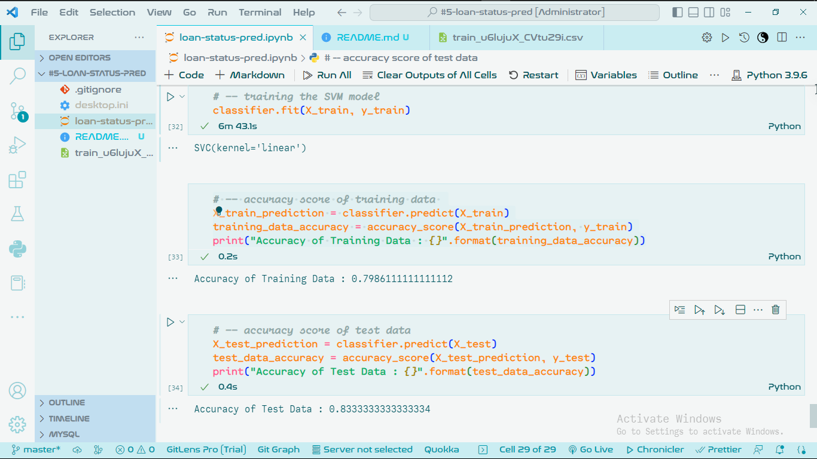Execute cell and above from cell toolbar

[699, 310]
